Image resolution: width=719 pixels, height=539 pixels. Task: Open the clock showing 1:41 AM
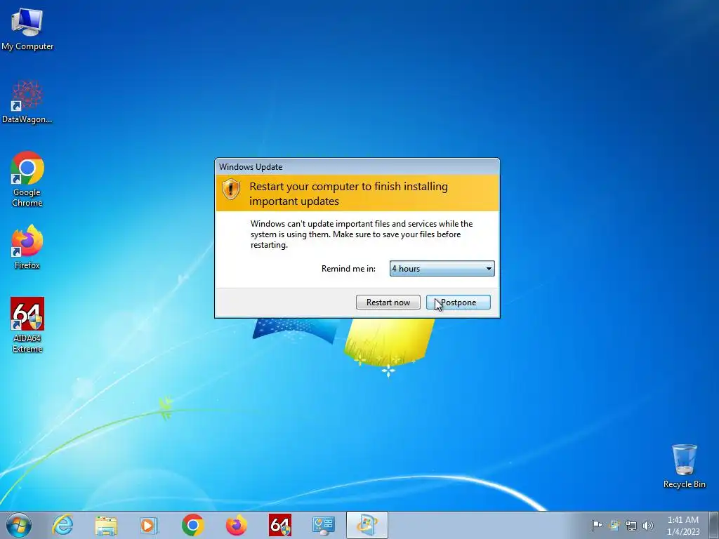click(682, 525)
